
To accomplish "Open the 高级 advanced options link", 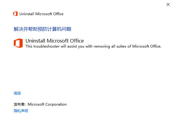I will (x=17, y=93).
